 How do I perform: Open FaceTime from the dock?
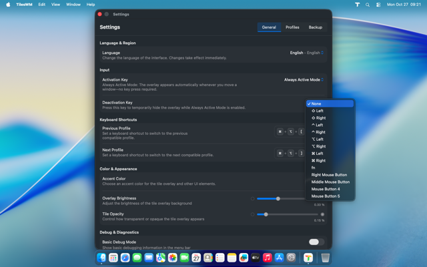click(184, 258)
